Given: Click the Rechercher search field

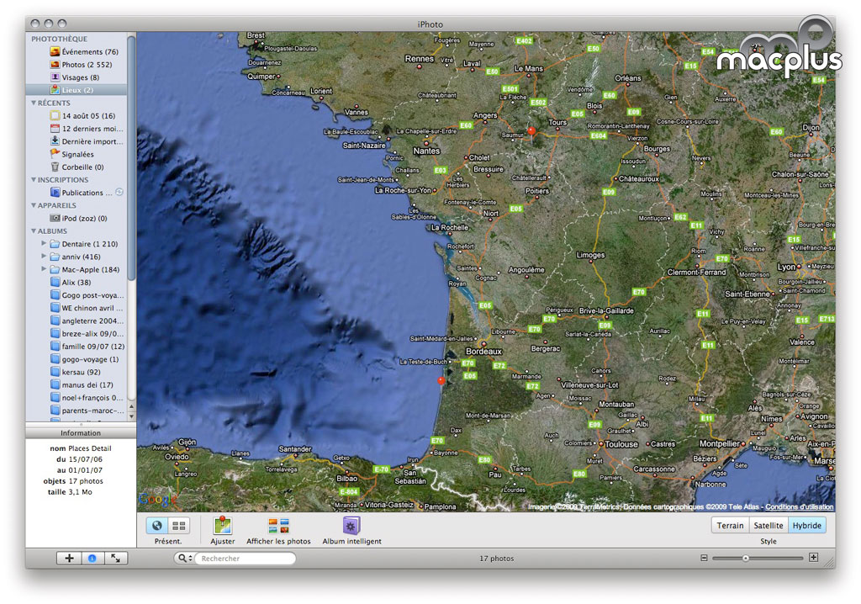Looking at the screenshot, I should 247,559.
